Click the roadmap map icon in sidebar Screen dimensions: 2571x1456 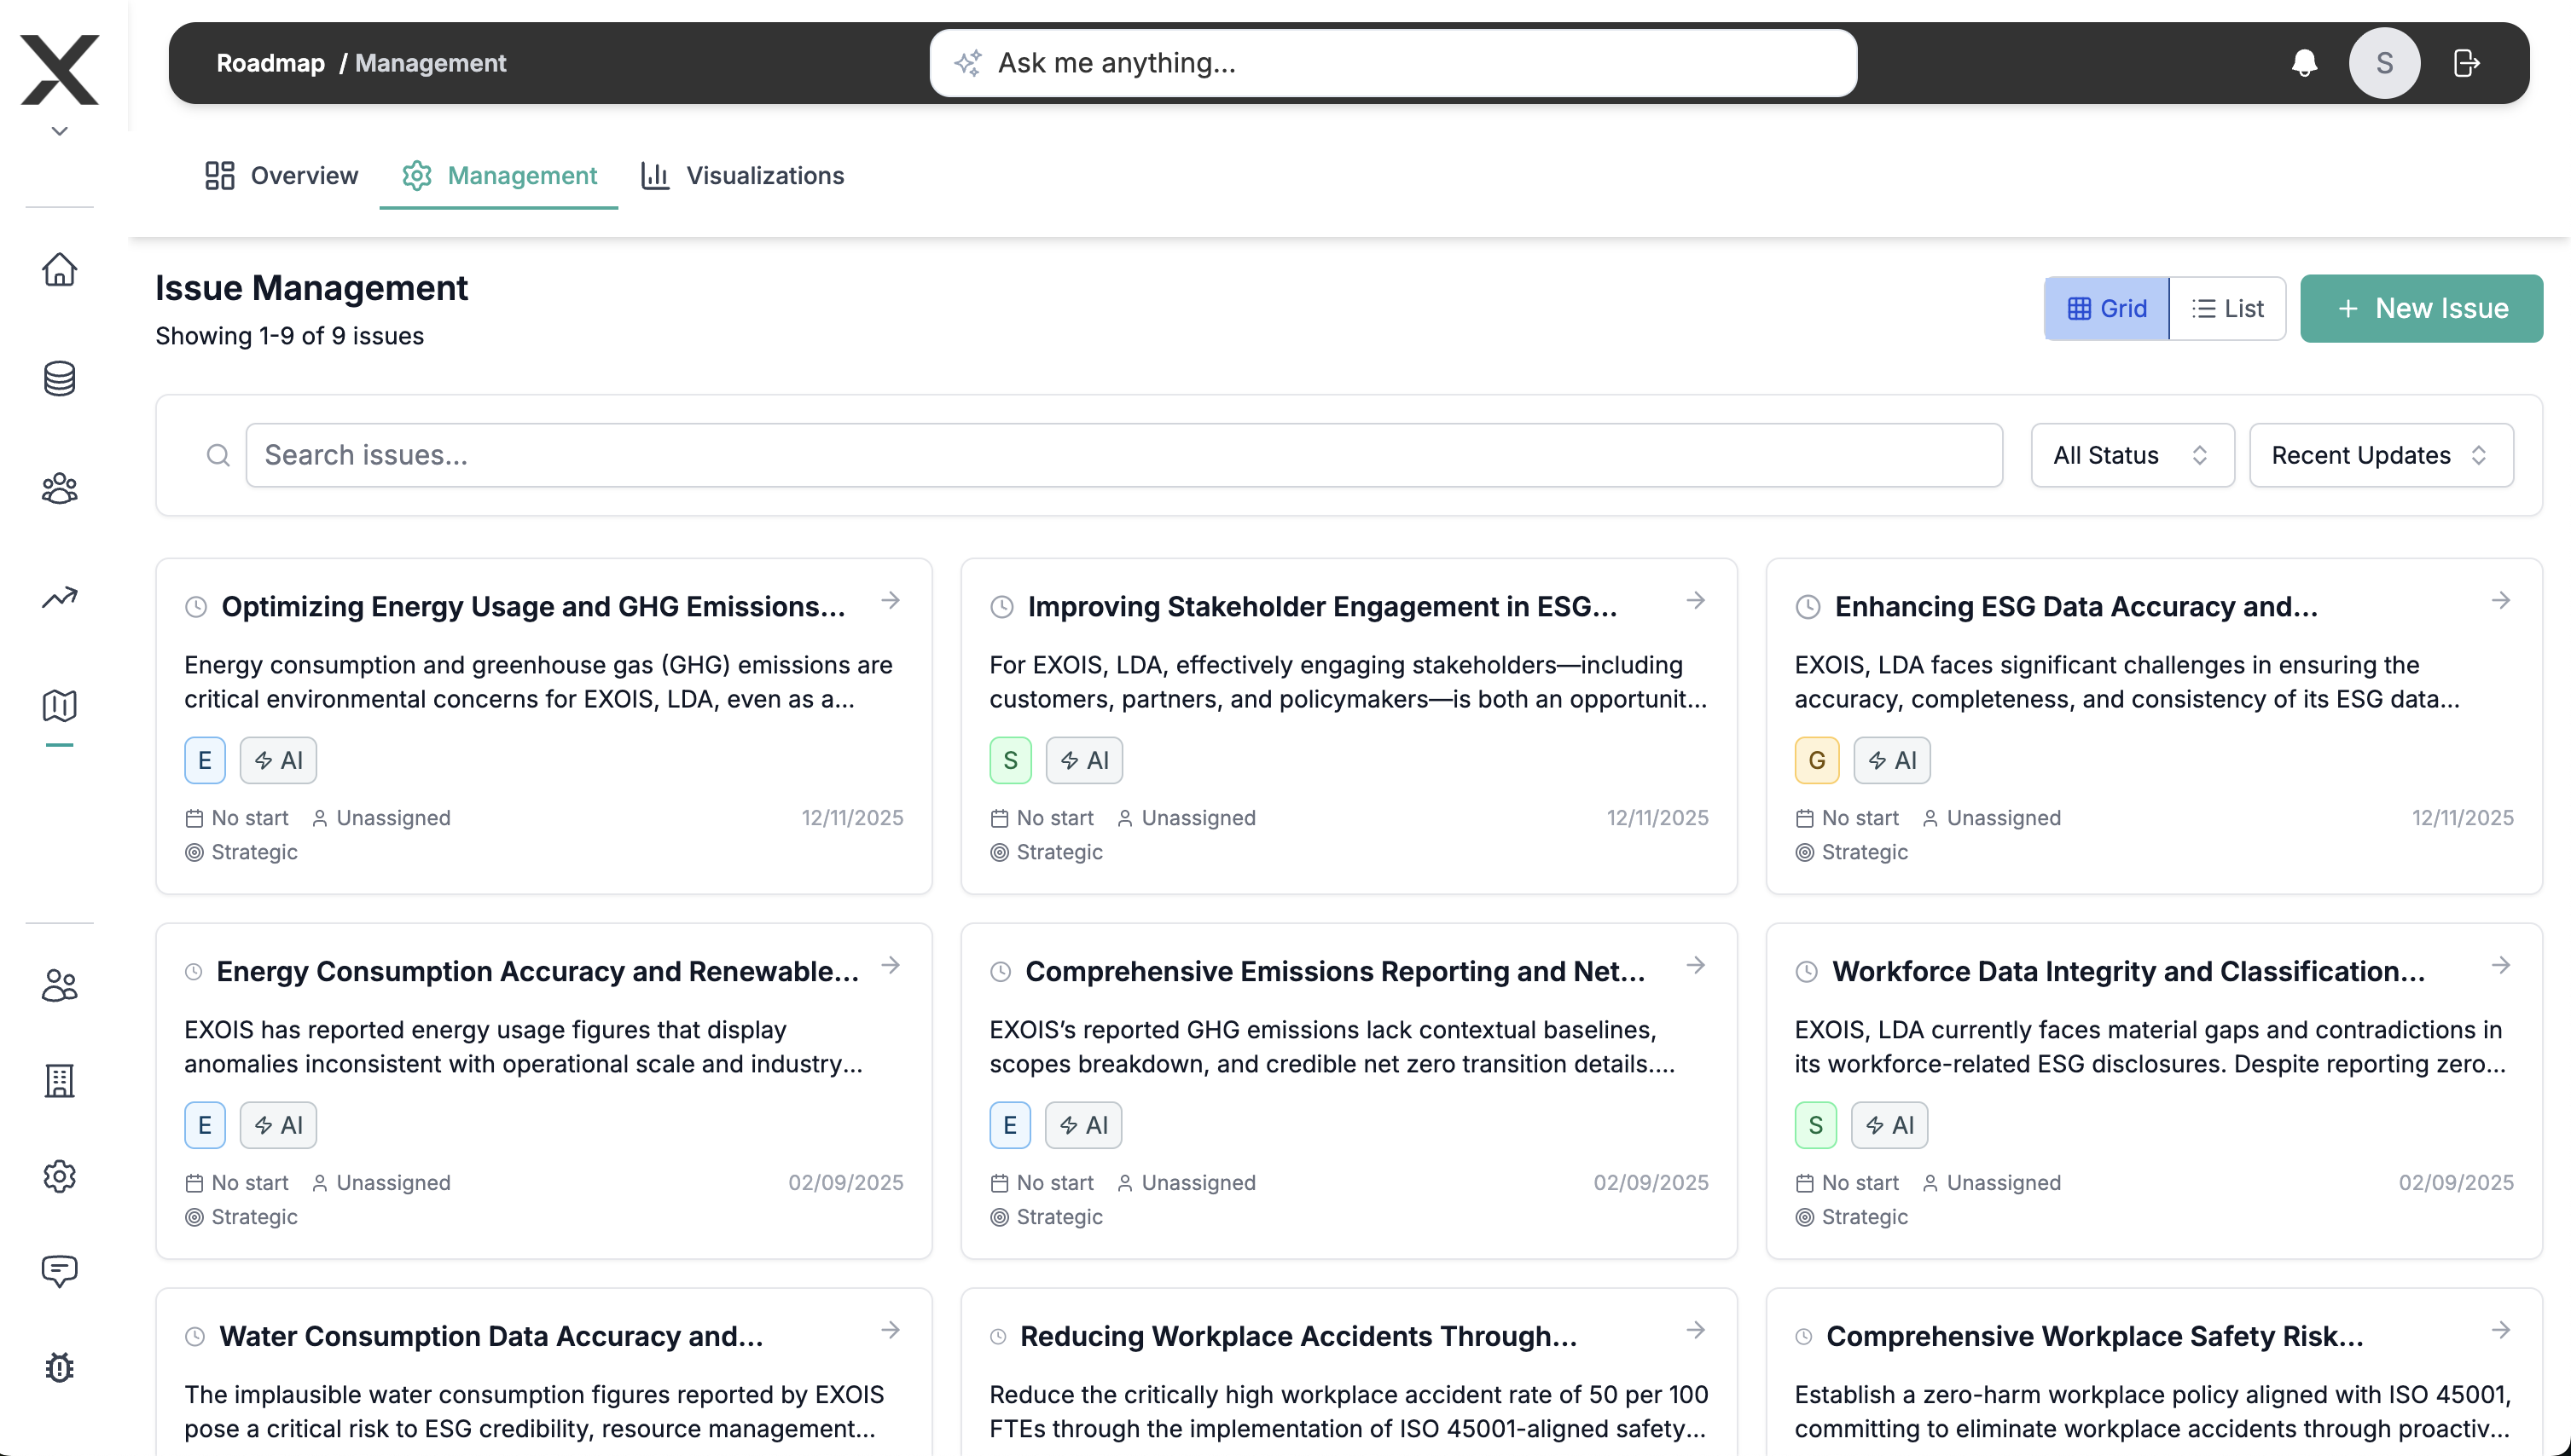pos(59,706)
